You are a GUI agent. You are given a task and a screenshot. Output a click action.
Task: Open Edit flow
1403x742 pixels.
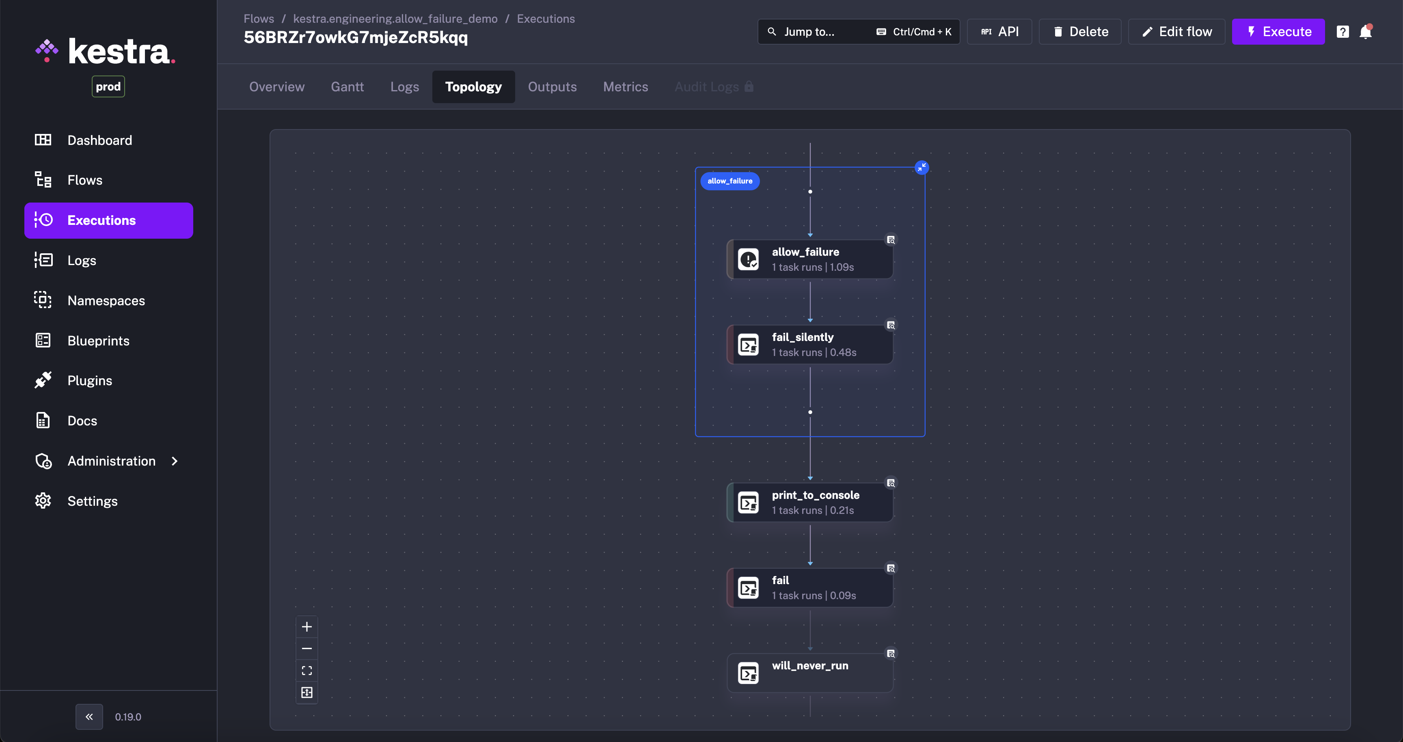pos(1176,31)
